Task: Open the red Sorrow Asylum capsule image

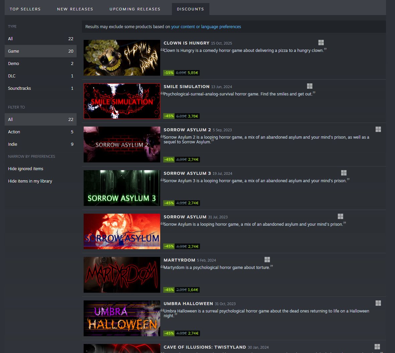Action: pyautogui.click(x=122, y=231)
